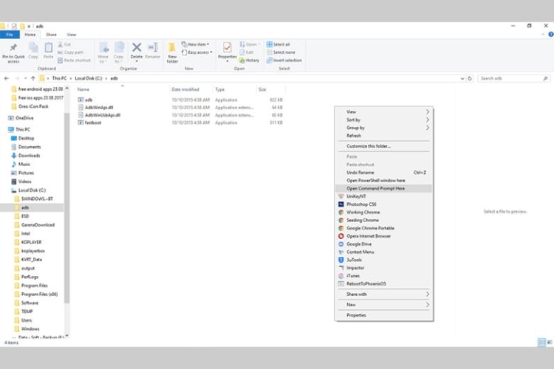Open Properties from the ribbon

pyautogui.click(x=228, y=47)
